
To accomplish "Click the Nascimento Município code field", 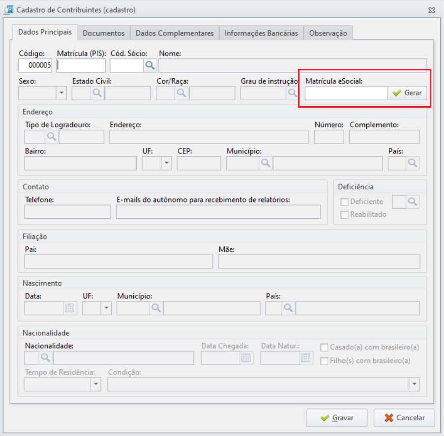I will point(133,308).
